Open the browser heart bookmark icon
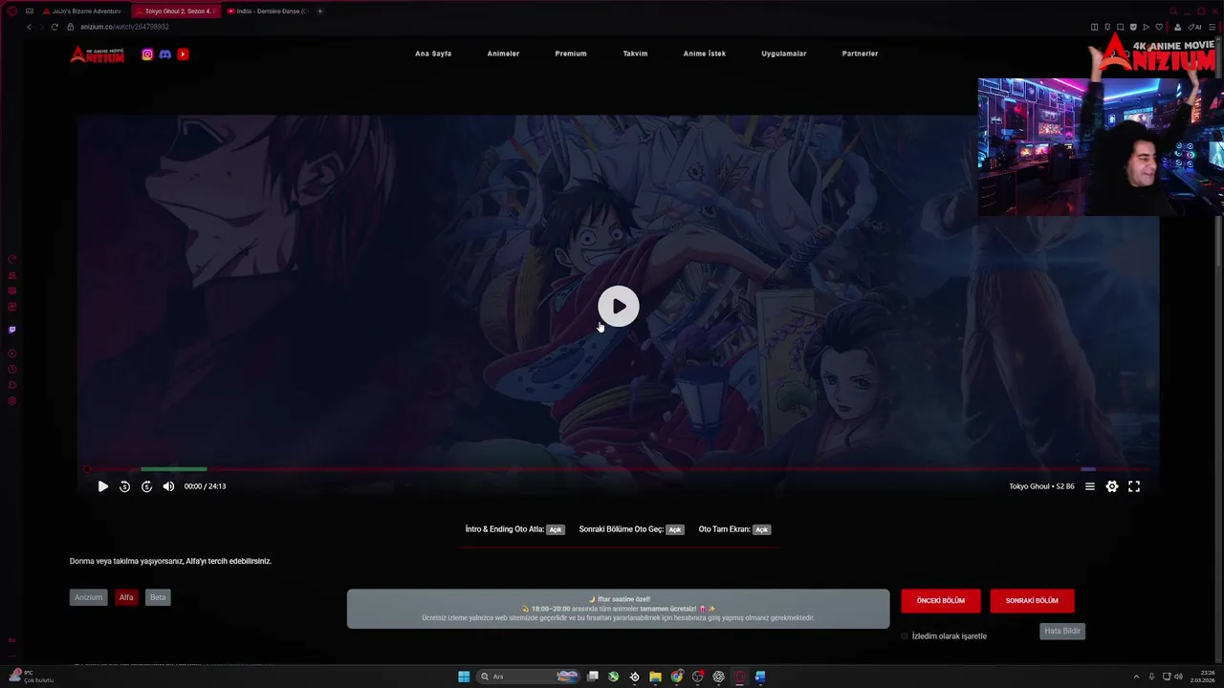This screenshot has height=688, width=1224. tap(1159, 27)
